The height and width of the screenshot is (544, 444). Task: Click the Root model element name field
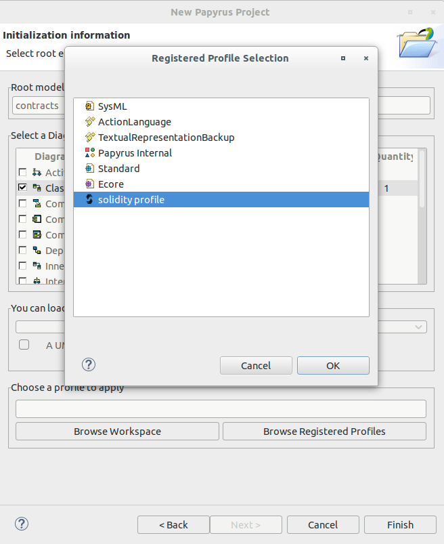[221, 106]
